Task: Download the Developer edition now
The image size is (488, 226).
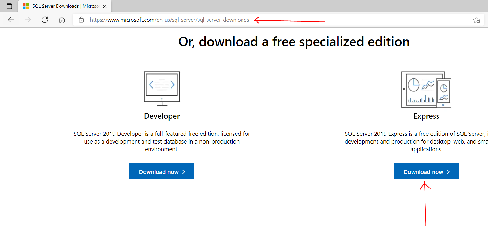Action: tap(162, 171)
